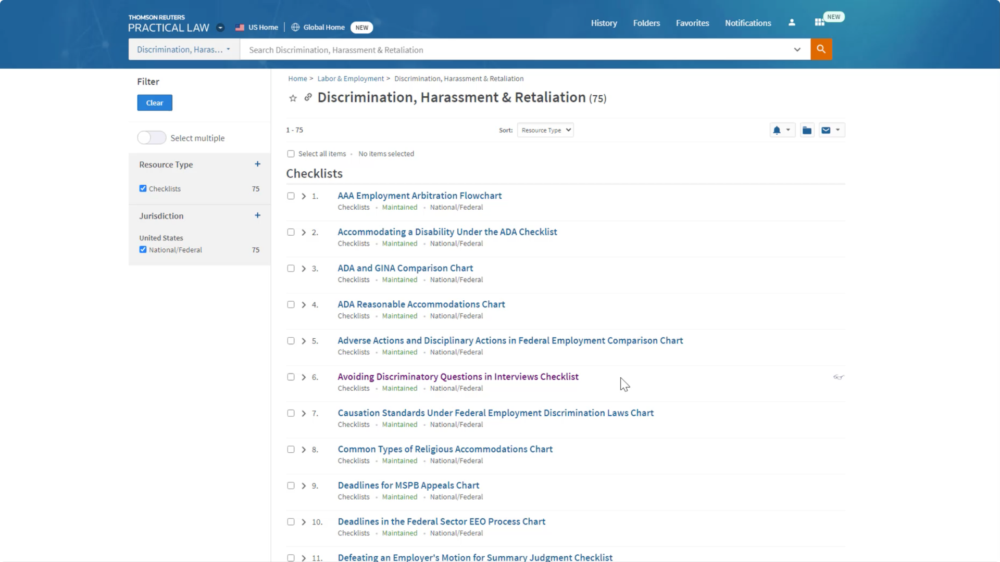This screenshot has height=562, width=1000.
Task: Open the apps grid icon
Action: click(819, 23)
